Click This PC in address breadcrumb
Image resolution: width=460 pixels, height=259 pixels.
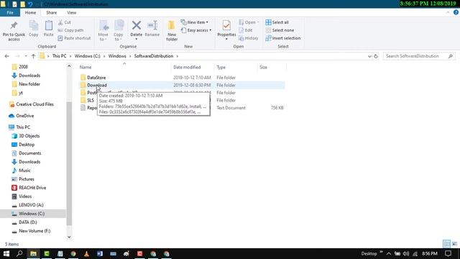pyautogui.click(x=59, y=56)
